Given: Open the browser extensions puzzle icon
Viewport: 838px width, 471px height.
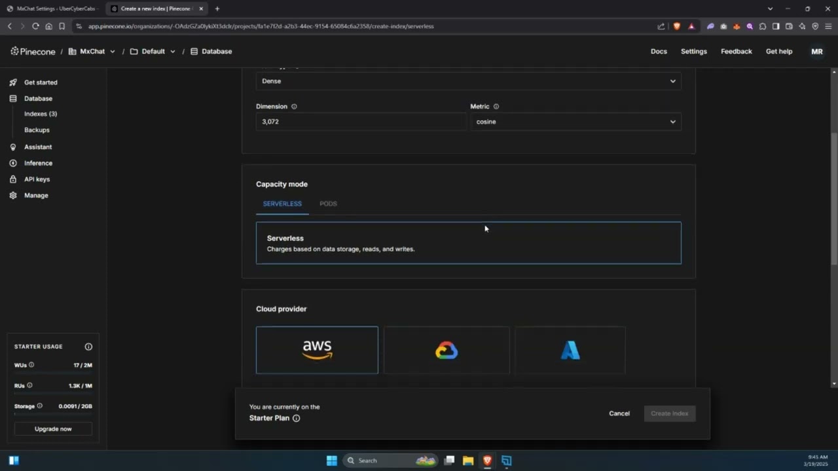Looking at the screenshot, I should pyautogui.click(x=763, y=26).
